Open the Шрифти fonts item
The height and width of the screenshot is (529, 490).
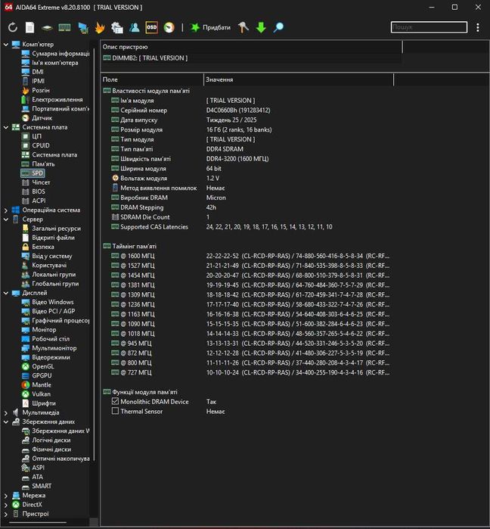(x=39, y=403)
